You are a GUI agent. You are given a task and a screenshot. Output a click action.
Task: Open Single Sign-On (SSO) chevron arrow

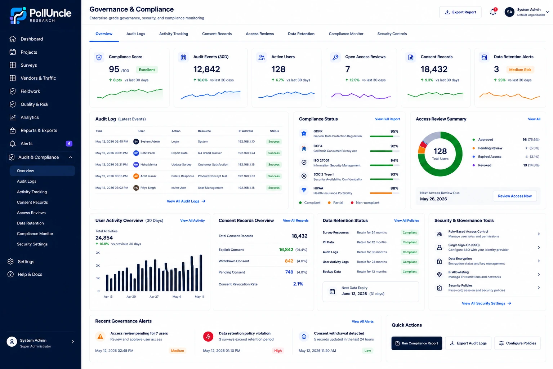tap(539, 248)
